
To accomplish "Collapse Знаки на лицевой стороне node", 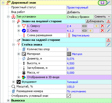I will 14,21.
